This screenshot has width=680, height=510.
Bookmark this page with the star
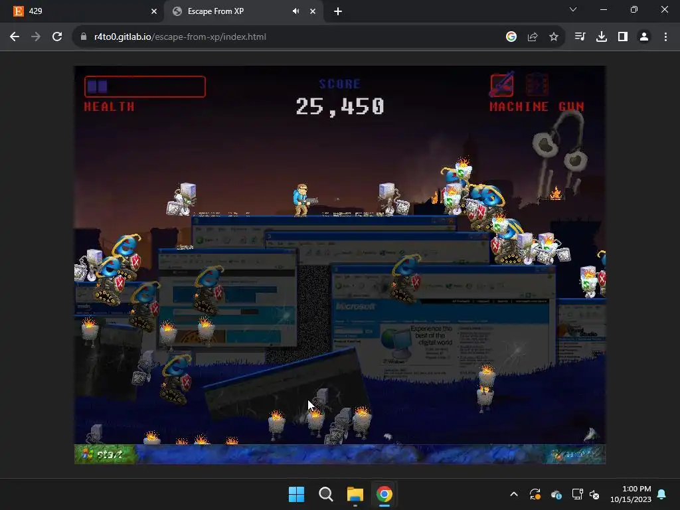(x=554, y=37)
